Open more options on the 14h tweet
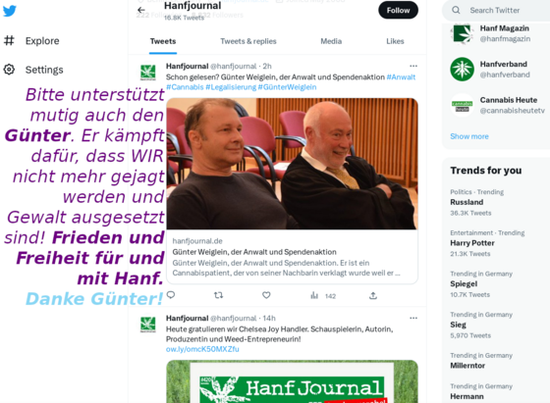 click(x=413, y=318)
